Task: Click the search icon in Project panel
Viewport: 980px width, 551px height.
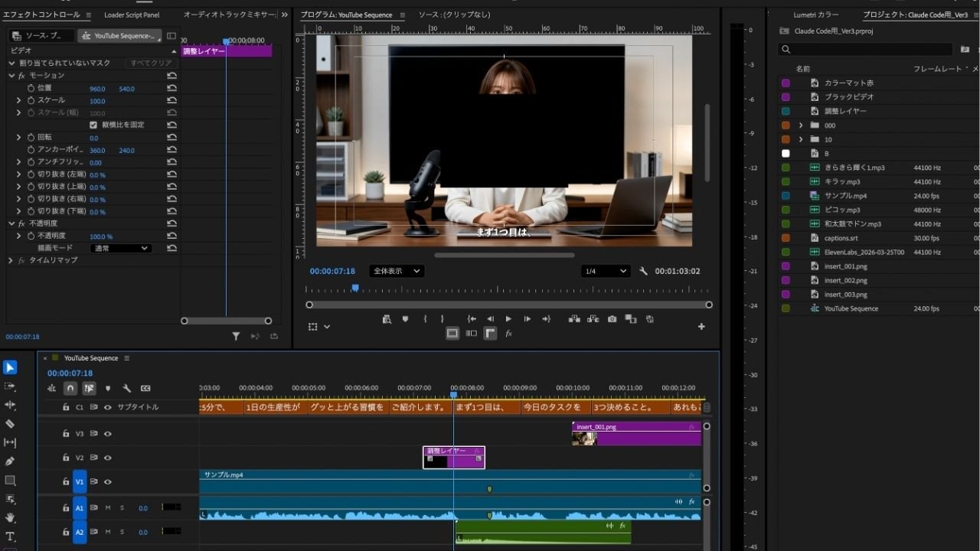Action: 786,49
